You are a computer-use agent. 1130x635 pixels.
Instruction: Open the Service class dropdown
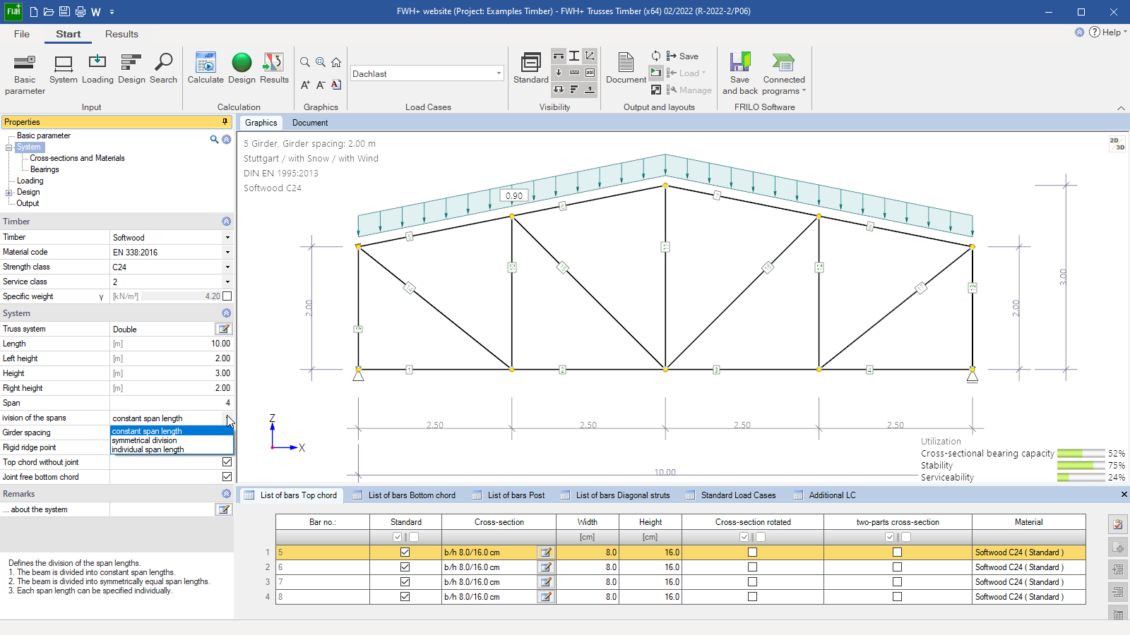(227, 282)
